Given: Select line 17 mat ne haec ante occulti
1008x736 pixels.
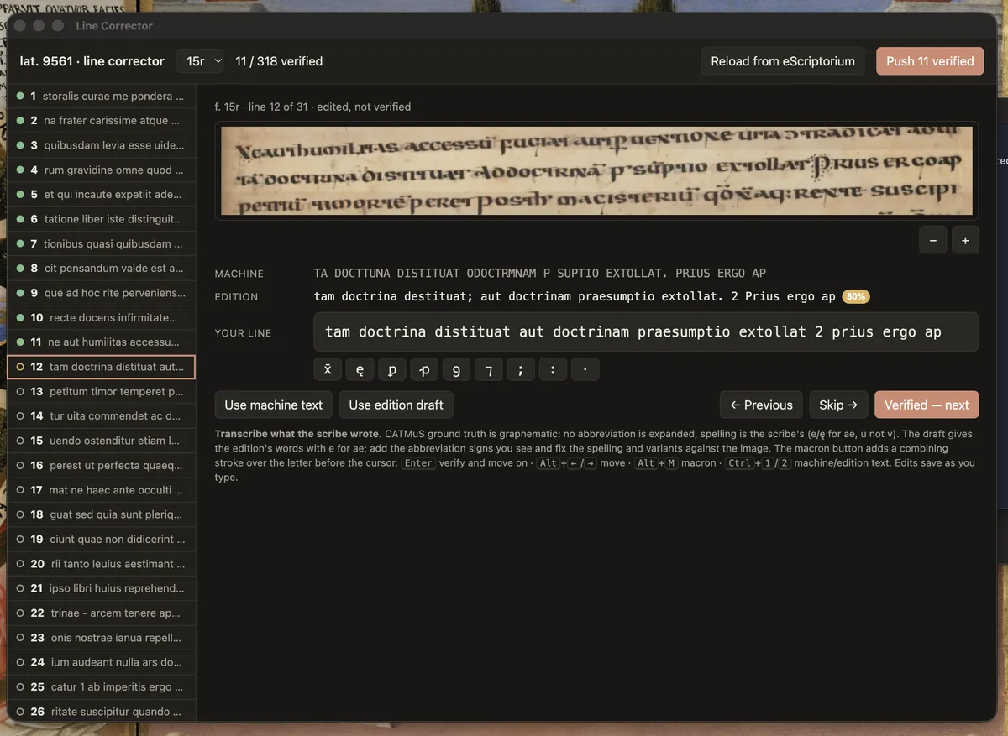Looking at the screenshot, I should (x=101, y=490).
